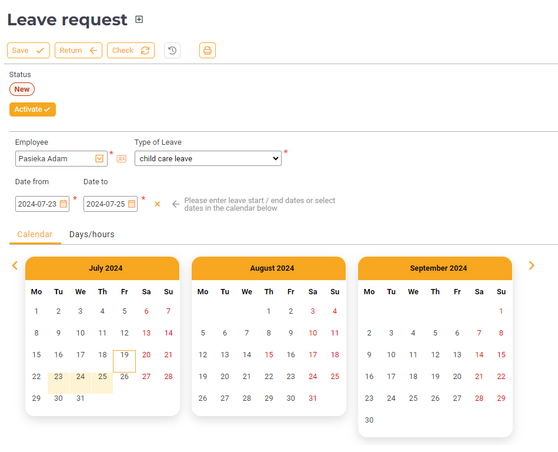Click the history clock icon in toolbar
This screenshot has height=452, width=558.
click(x=172, y=51)
